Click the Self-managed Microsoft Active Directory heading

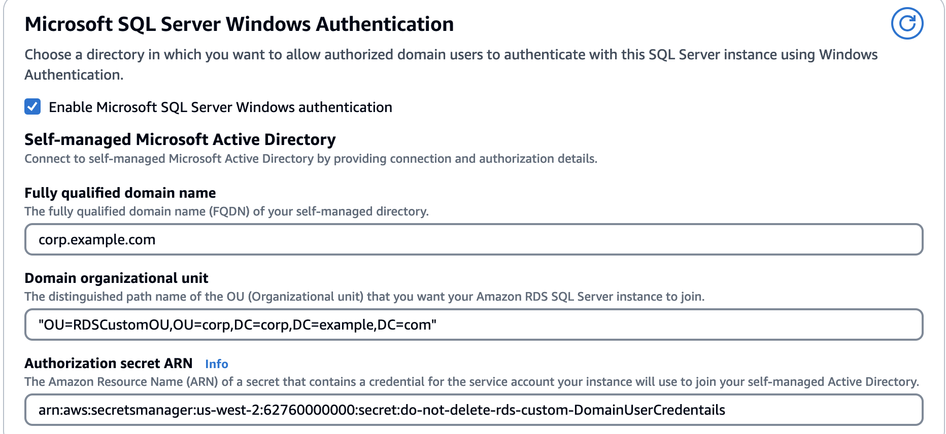click(180, 139)
